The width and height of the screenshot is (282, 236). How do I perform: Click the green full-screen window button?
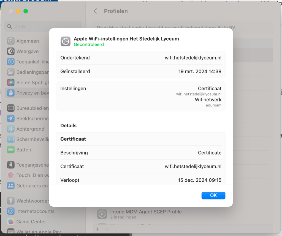[26, 11]
